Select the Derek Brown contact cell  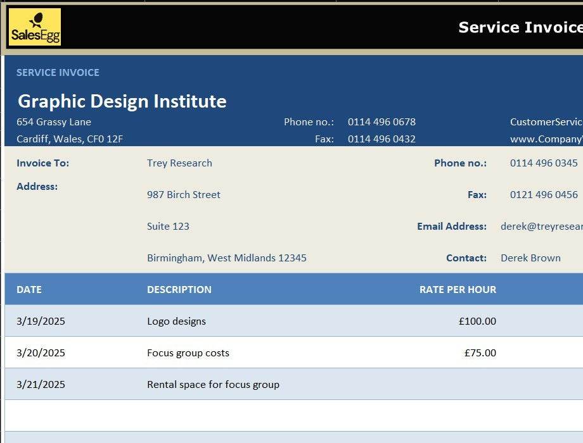(x=530, y=258)
